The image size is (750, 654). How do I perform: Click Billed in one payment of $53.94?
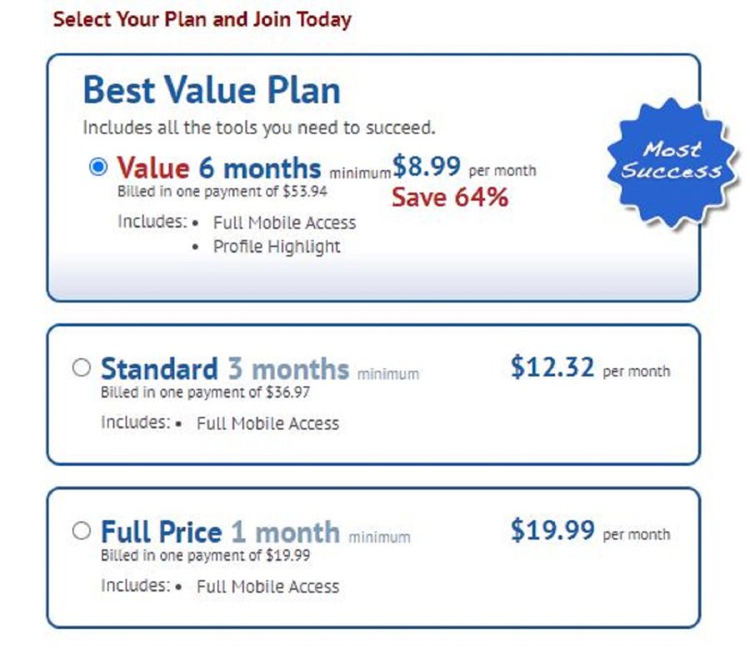222,192
